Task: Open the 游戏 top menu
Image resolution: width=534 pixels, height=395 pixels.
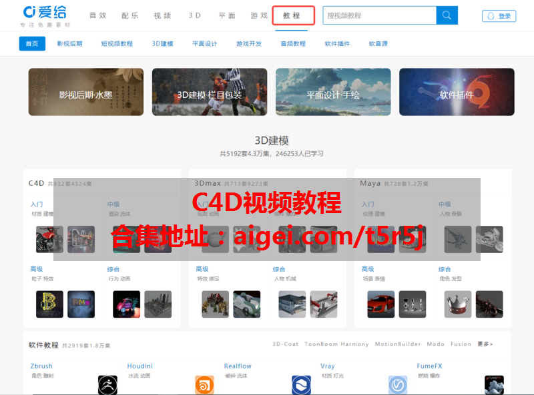Action: click(259, 15)
